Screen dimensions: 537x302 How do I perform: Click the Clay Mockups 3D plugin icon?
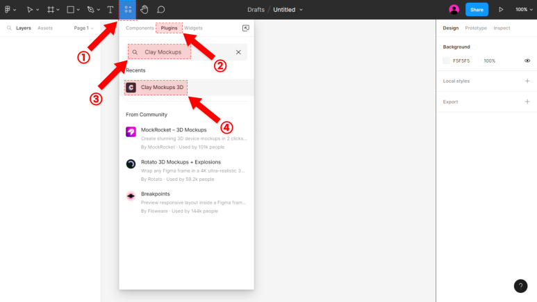(131, 88)
